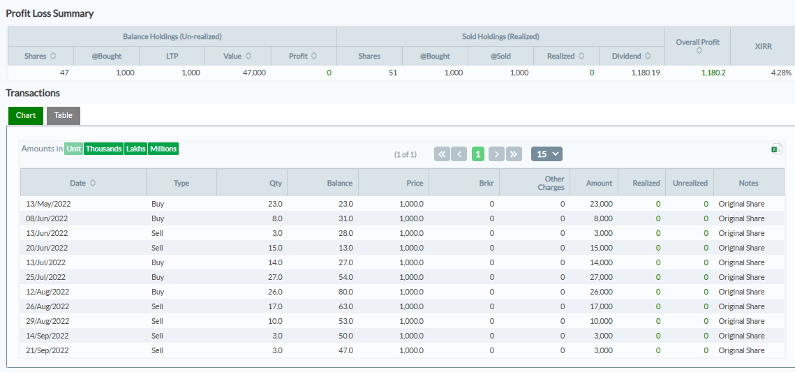Click balance 63.0 in 26/Aug/2022 row
Image resolution: width=795 pixels, height=372 pixels.
(x=345, y=306)
